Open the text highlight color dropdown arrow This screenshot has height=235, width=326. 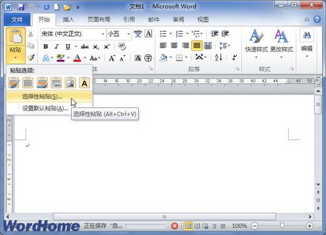pos(68,58)
